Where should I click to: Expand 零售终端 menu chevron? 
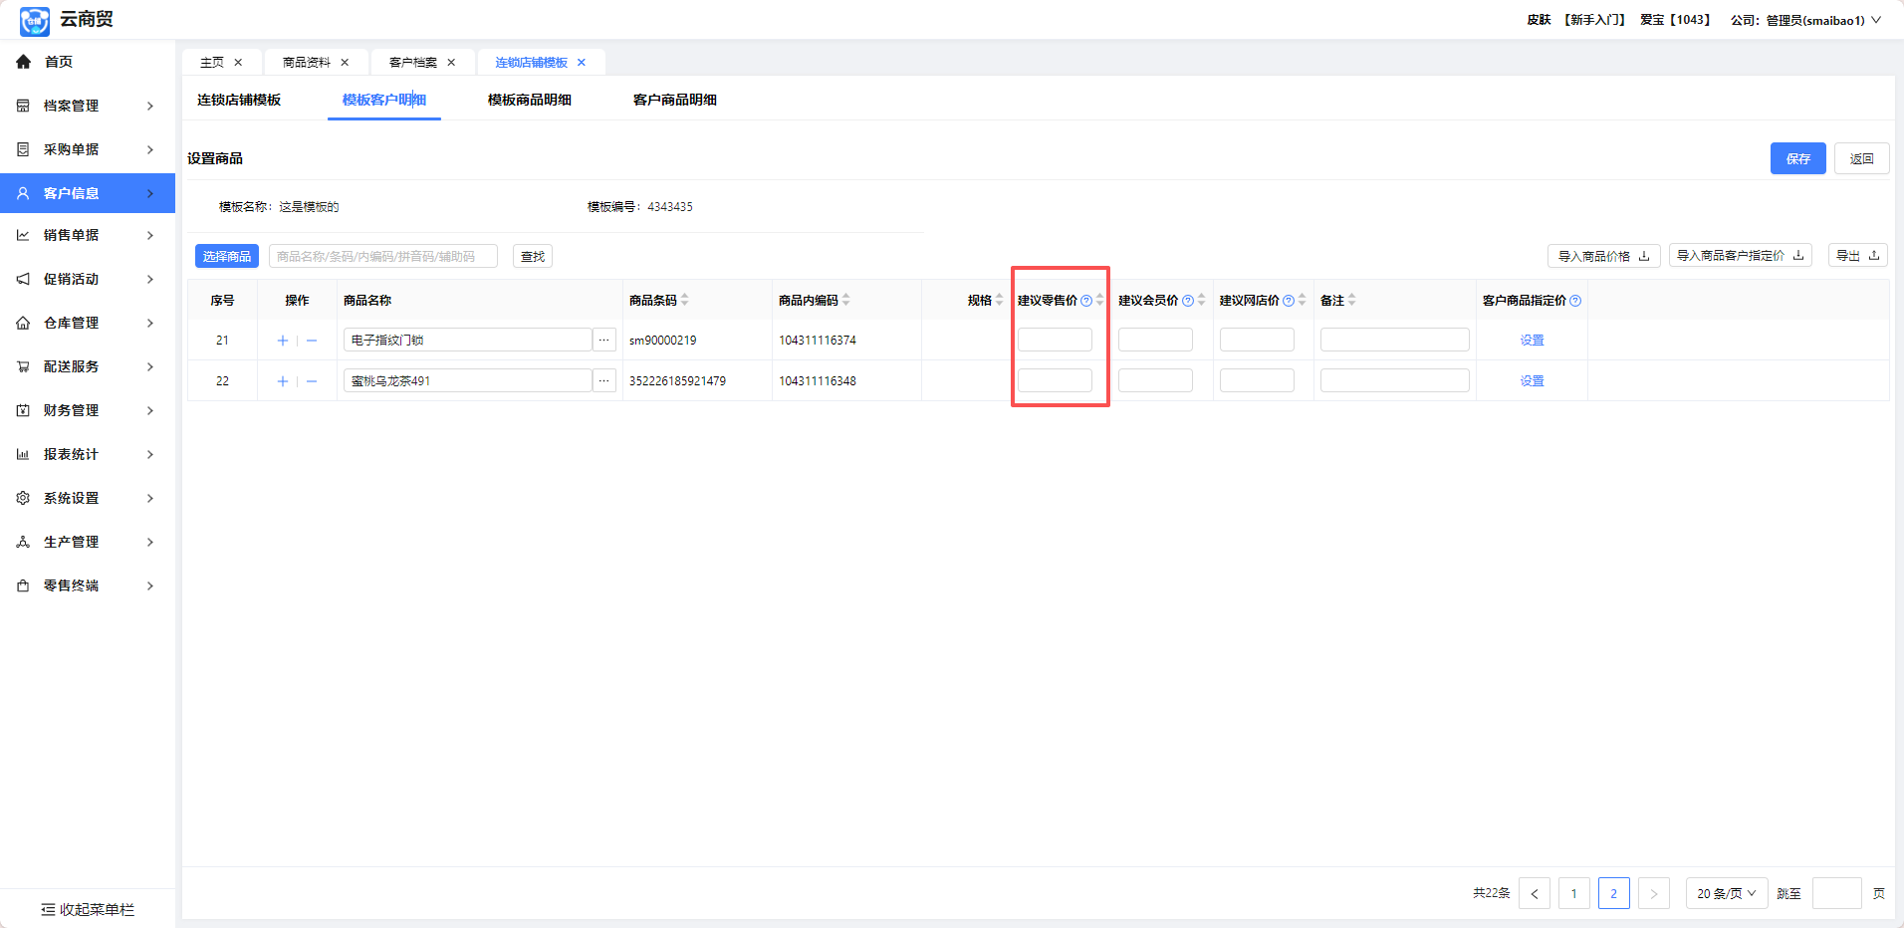point(150,585)
